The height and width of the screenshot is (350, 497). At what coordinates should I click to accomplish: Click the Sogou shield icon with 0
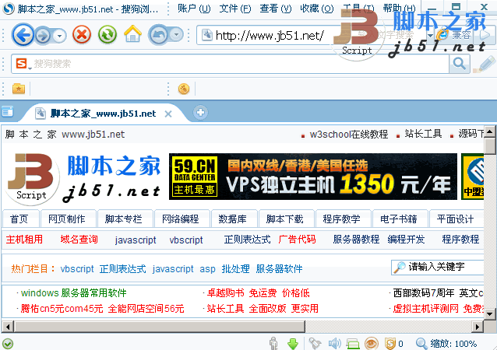[x=394, y=344]
